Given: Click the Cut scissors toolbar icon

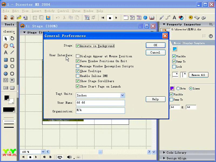Looking at the screenshot, I should tap(64, 18).
